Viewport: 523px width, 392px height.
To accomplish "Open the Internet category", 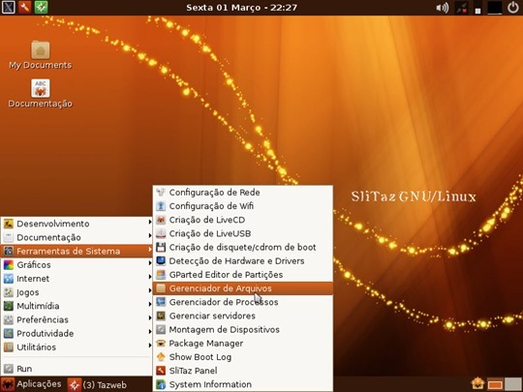I will click(x=77, y=279).
